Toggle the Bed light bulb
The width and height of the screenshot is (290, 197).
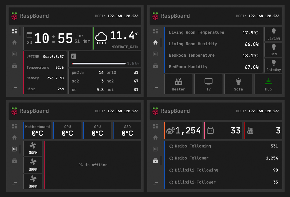coord(273,47)
